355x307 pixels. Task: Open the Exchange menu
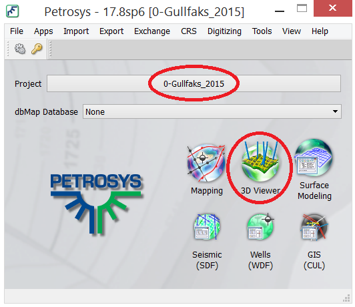click(152, 31)
